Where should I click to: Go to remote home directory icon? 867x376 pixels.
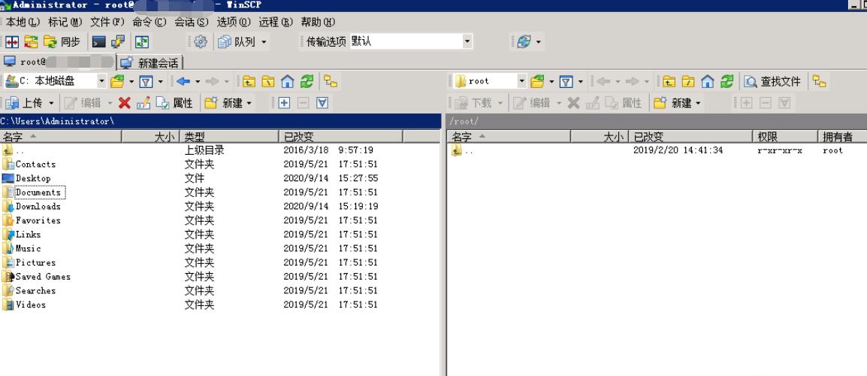[708, 81]
